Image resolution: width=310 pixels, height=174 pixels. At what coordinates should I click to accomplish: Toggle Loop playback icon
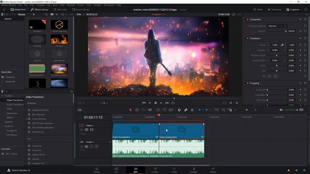click(173, 103)
